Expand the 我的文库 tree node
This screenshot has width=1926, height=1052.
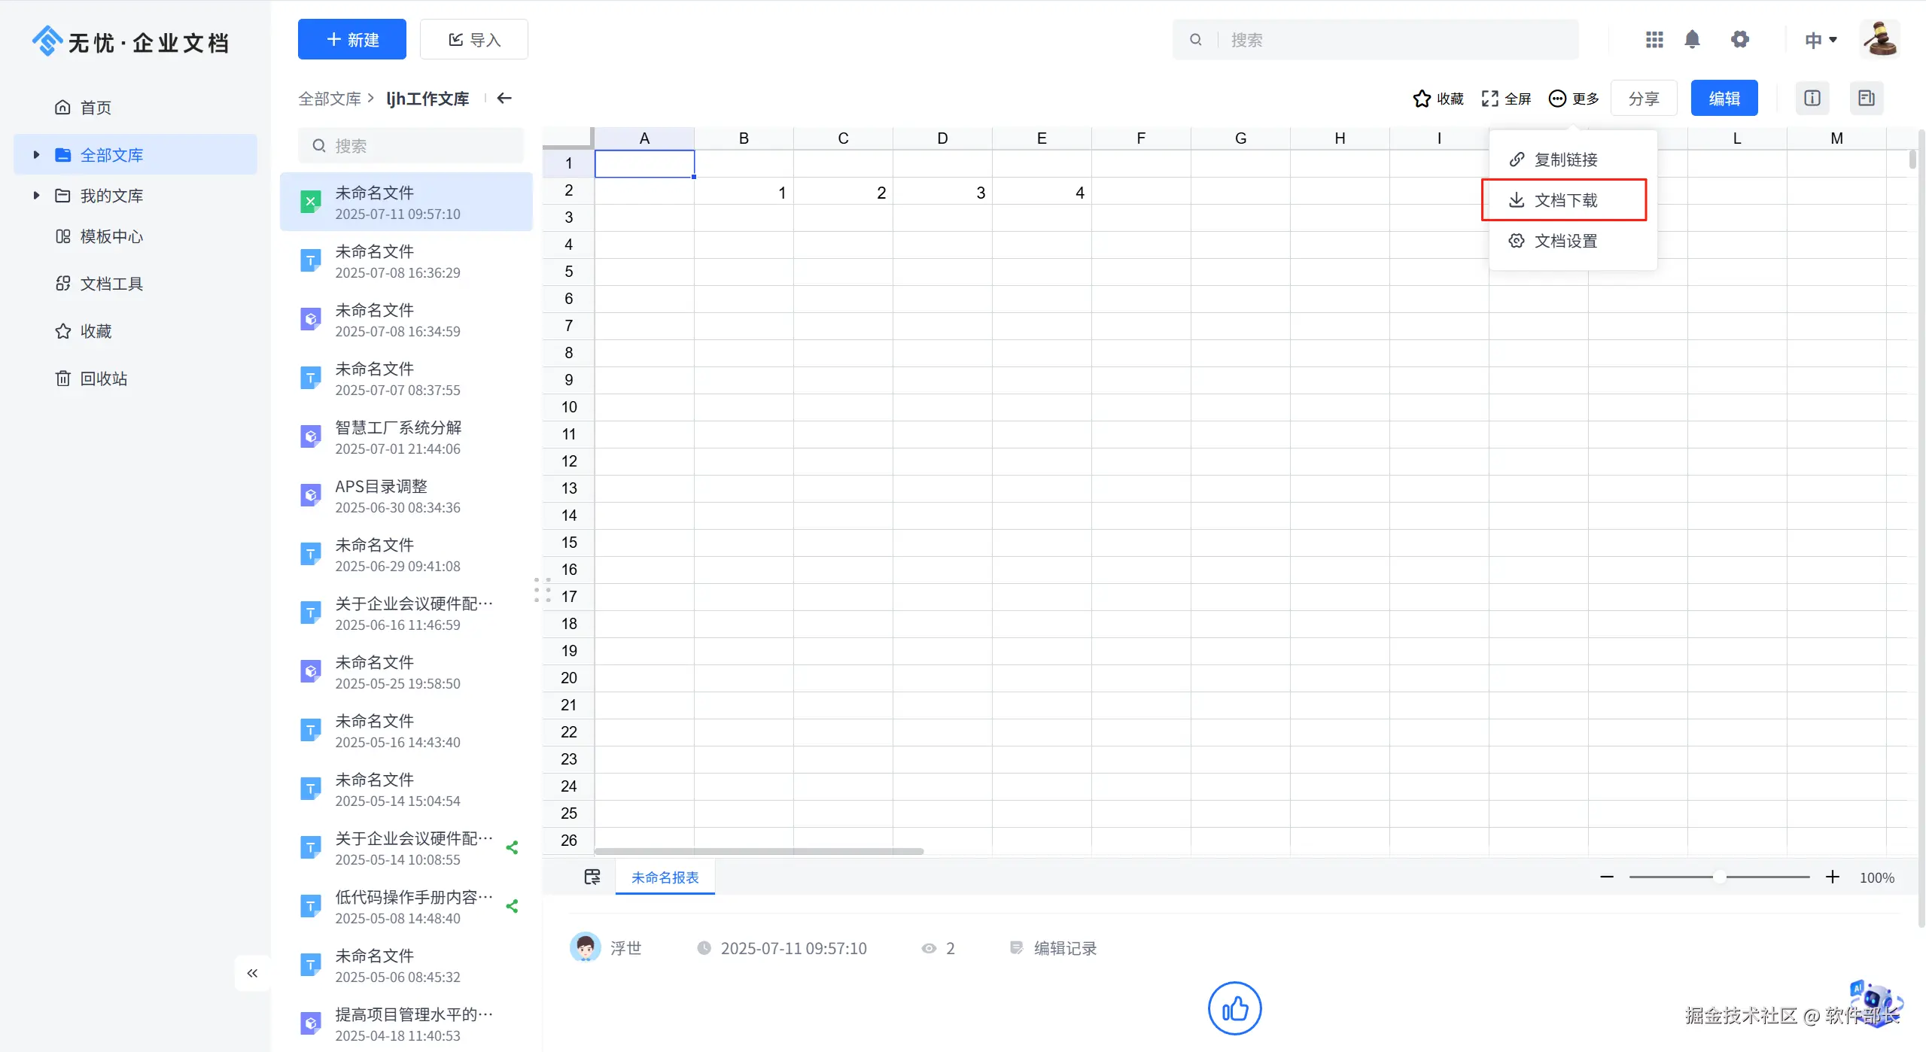coord(36,196)
